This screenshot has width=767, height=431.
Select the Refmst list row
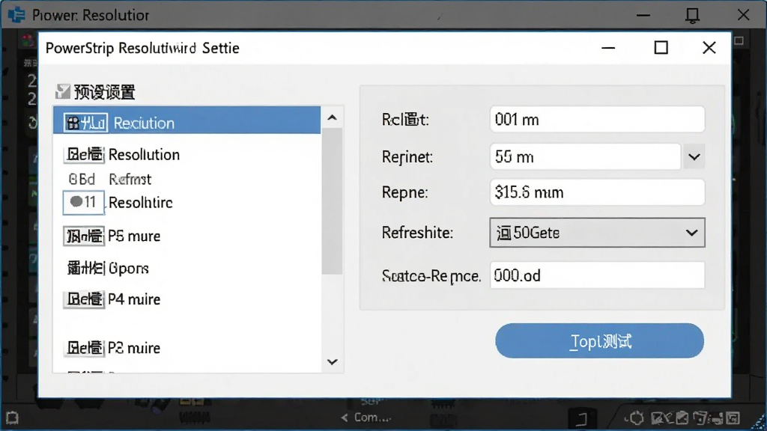pos(187,180)
